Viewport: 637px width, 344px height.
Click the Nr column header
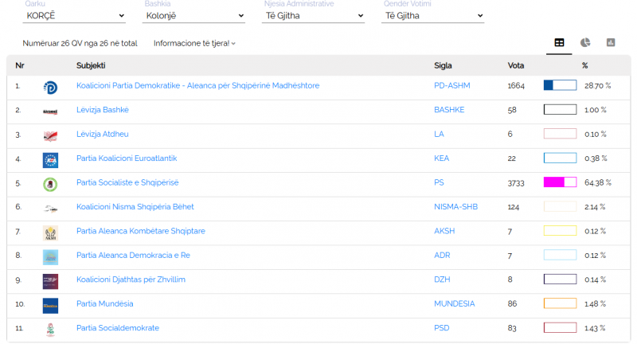19,65
